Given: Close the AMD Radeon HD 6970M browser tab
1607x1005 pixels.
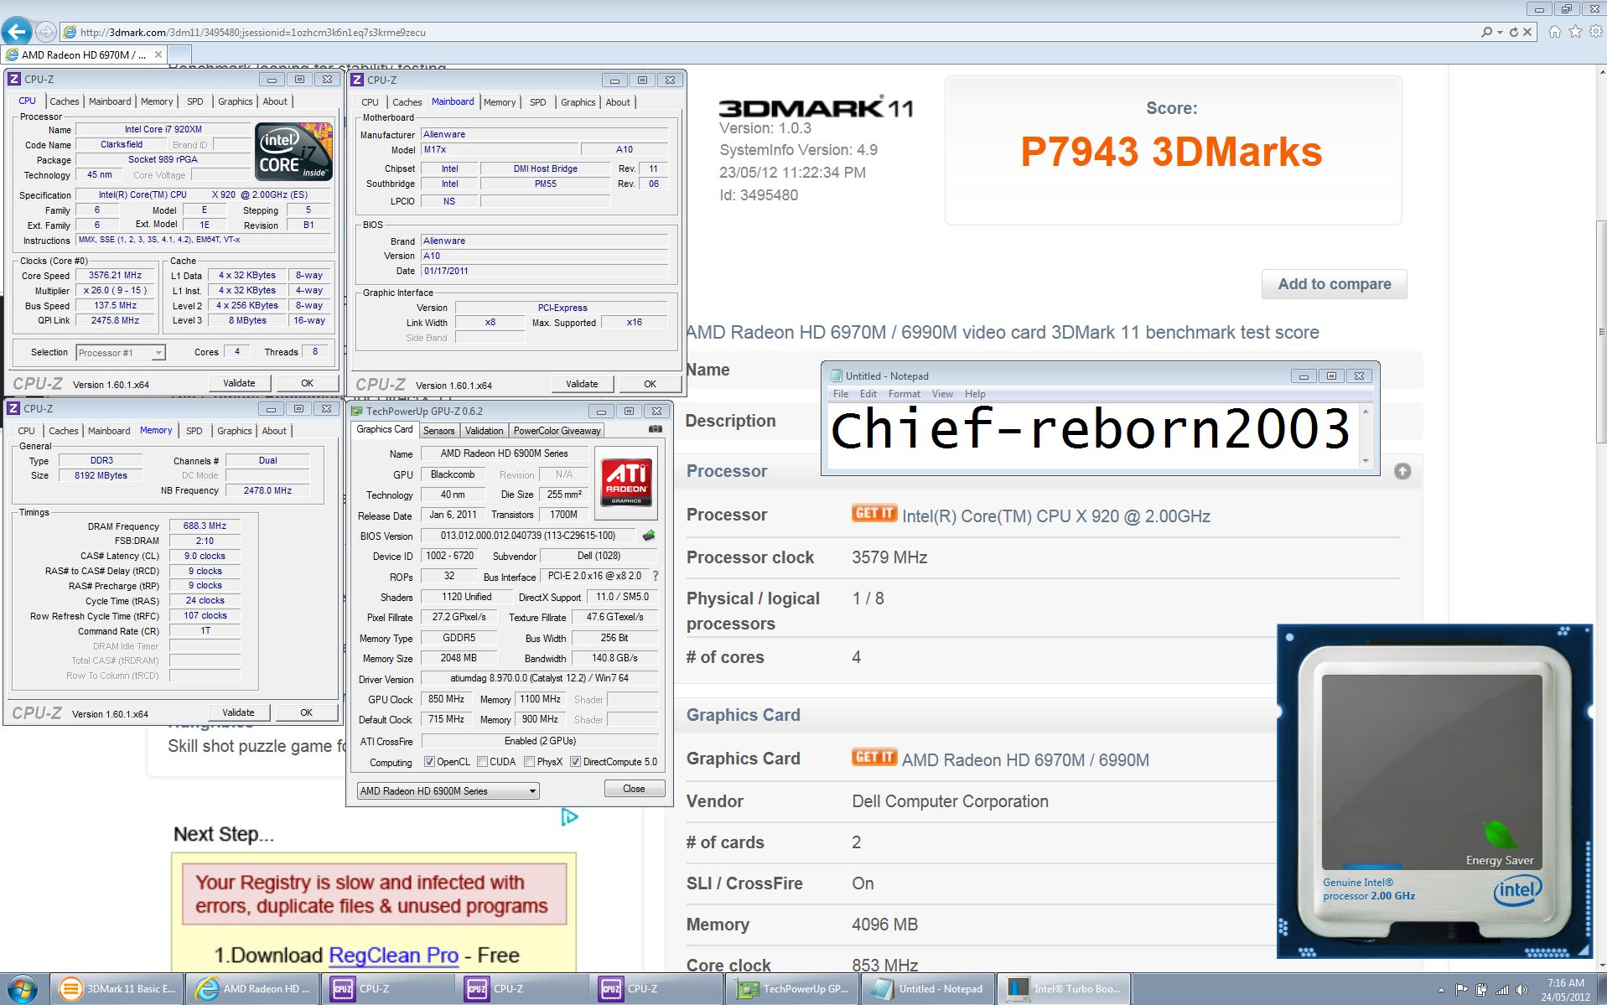Looking at the screenshot, I should tap(158, 54).
